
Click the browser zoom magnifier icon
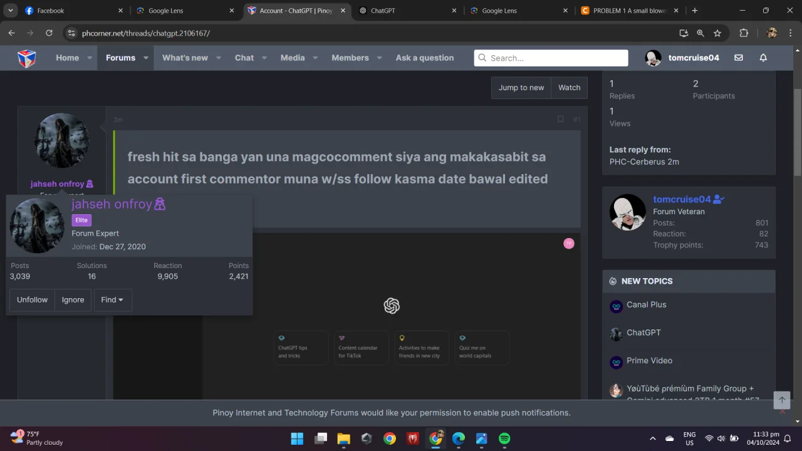click(x=700, y=33)
